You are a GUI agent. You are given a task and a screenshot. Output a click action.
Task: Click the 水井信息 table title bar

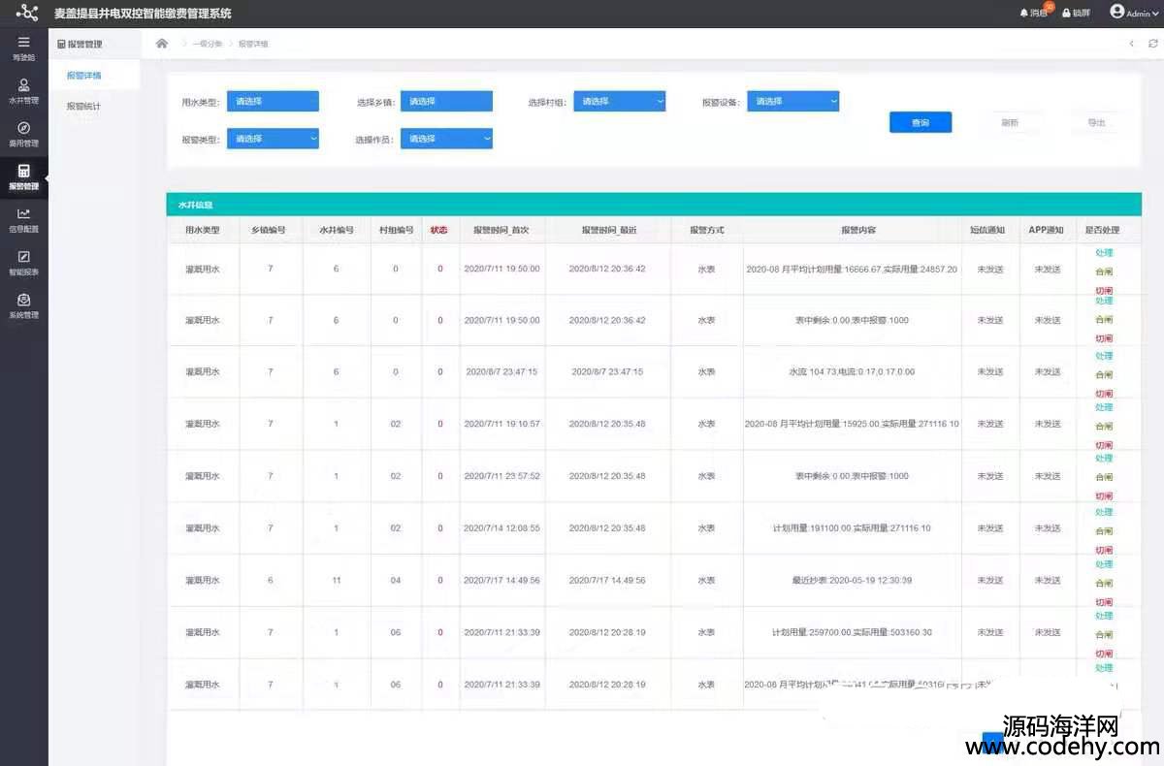coord(654,205)
